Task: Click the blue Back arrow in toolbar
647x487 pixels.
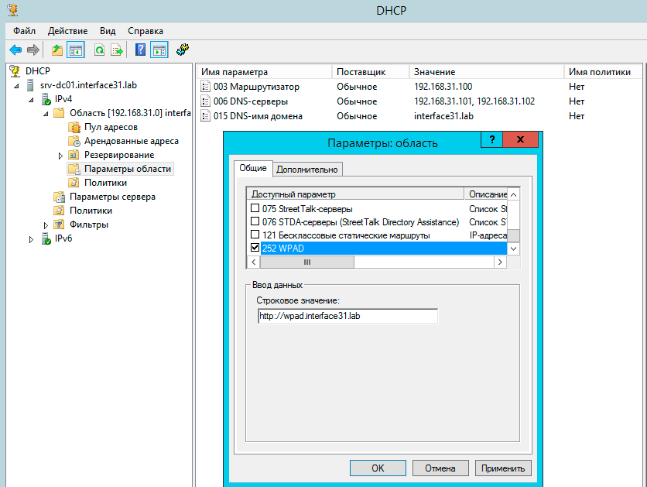Action: click(x=15, y=50)
